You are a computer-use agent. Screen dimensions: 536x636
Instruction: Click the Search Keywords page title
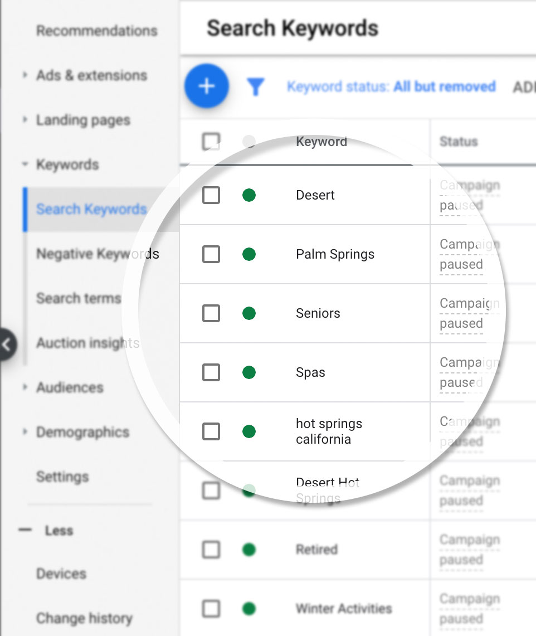293,28
